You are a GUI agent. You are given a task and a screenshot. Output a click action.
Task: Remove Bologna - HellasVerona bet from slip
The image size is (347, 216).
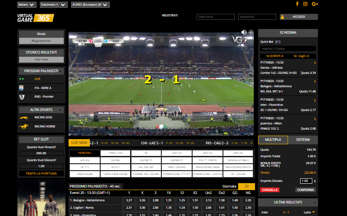pyautogui.click(x=315, y=81)
